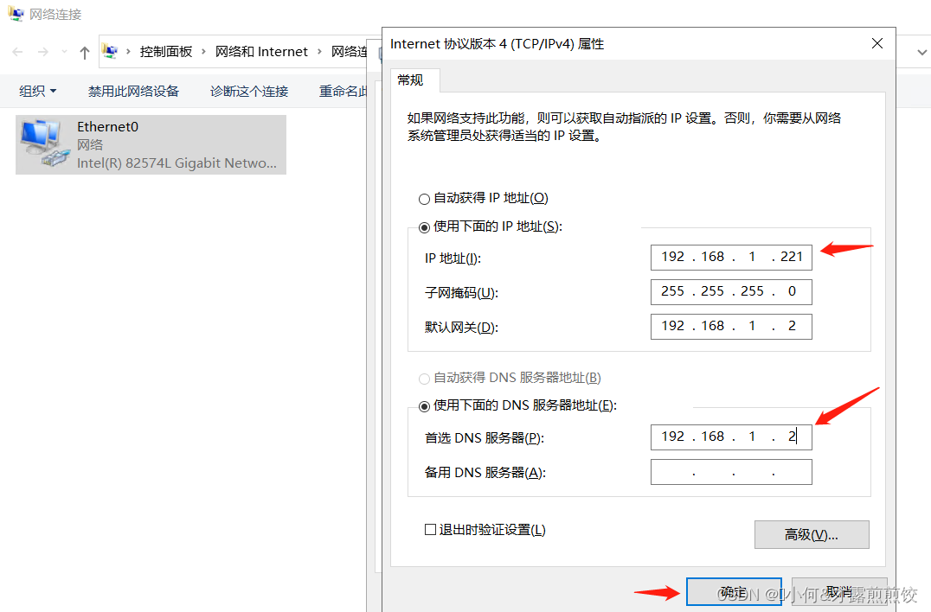Go forward using the forward arrow
The image size is (931, 612).
42,52
